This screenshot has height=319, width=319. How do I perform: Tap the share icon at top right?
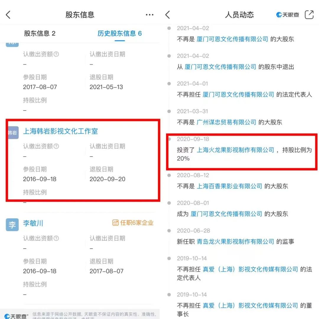tap(309, 15)
